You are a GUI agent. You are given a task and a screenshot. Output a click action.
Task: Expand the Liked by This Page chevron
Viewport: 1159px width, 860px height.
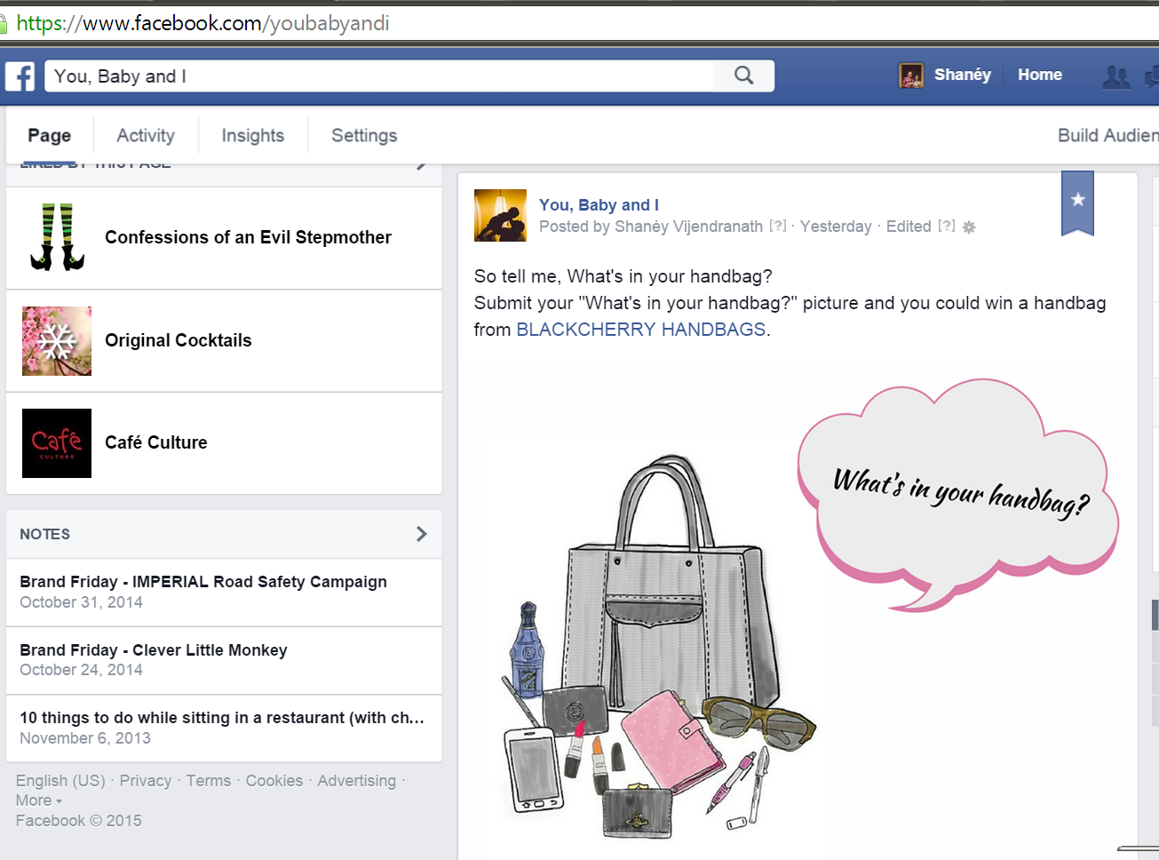tap(422, 165)
